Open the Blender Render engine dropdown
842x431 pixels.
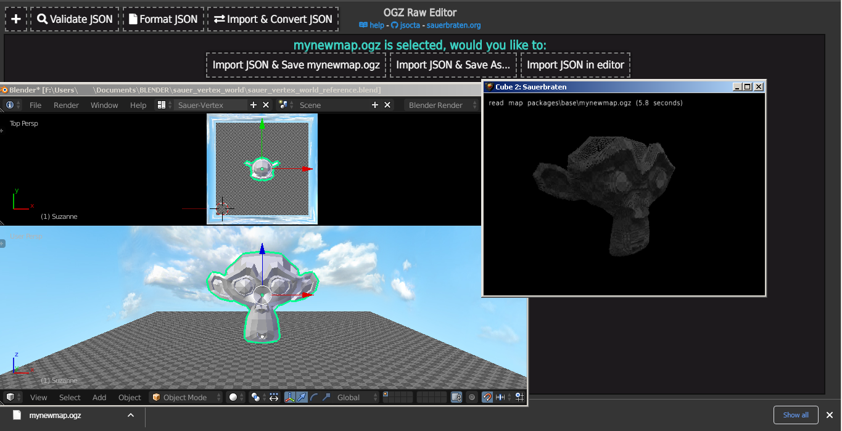tap(440, 105)
